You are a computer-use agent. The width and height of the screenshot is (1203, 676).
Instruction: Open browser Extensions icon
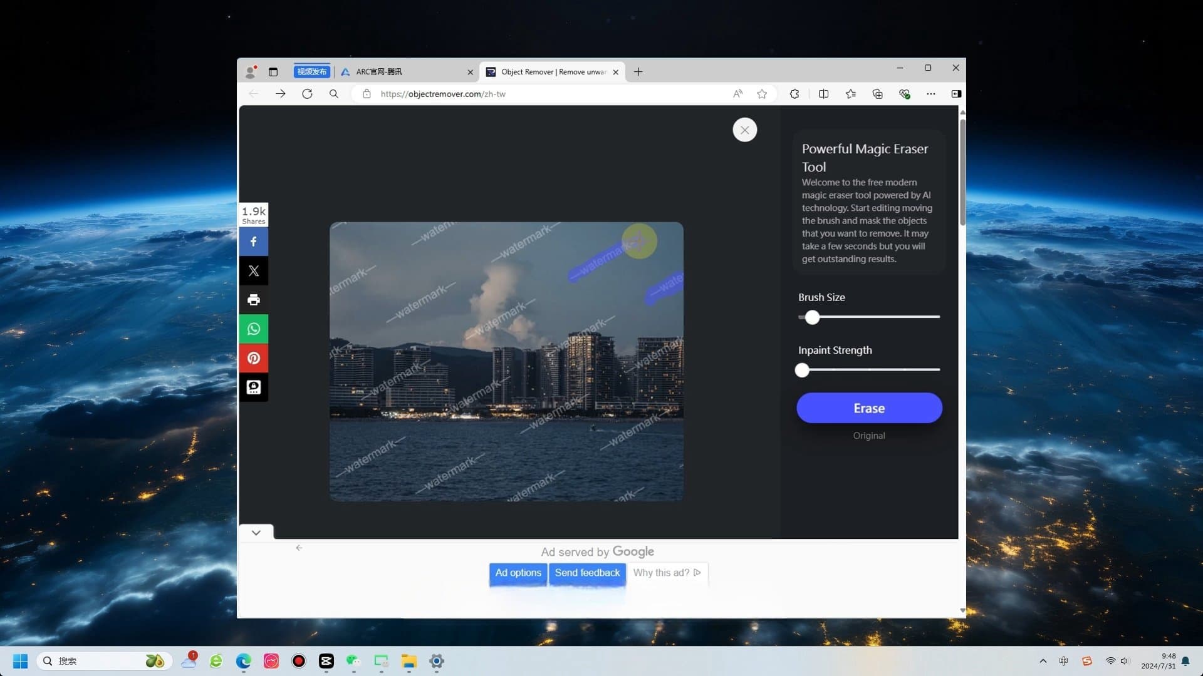point(794,94)
